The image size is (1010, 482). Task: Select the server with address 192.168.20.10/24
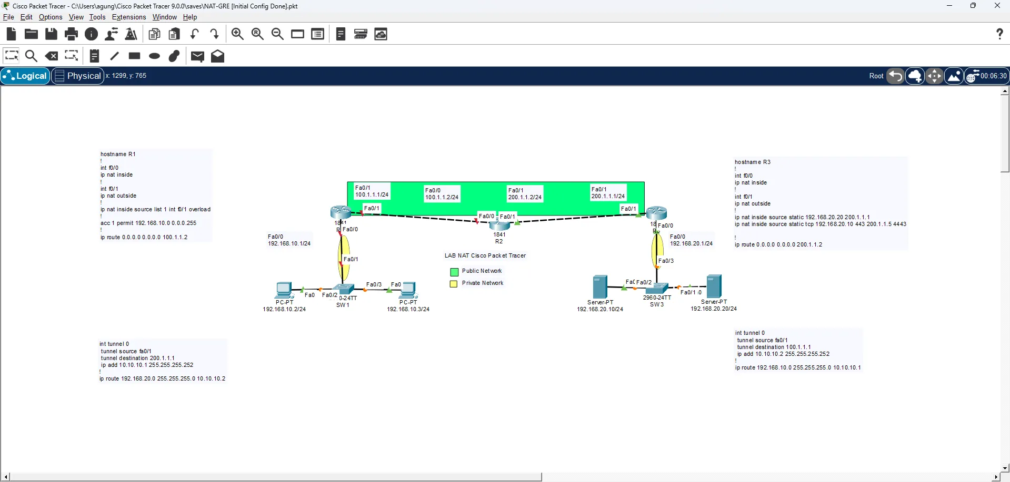[600, 287]
